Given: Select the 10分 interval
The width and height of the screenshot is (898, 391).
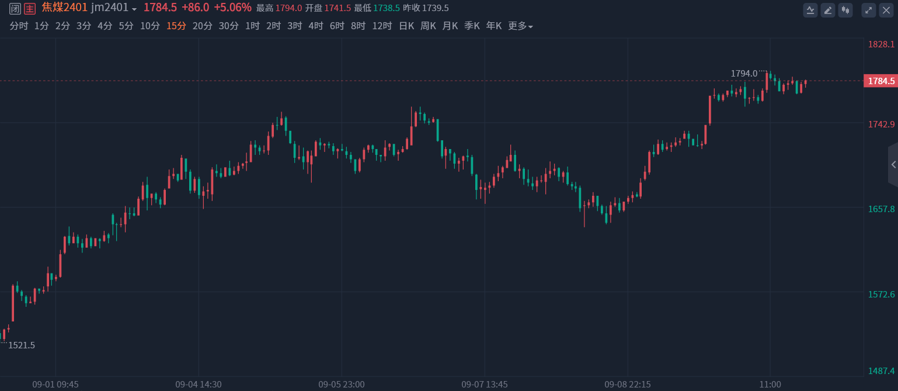Looking at the screenshot, I should coord(149,26).
